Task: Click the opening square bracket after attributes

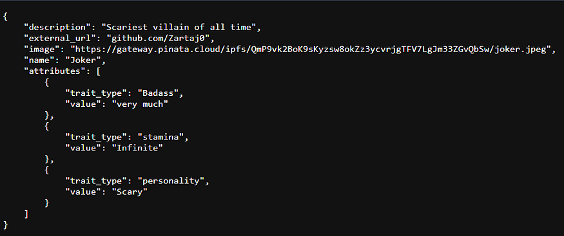Action: point(98,71)
